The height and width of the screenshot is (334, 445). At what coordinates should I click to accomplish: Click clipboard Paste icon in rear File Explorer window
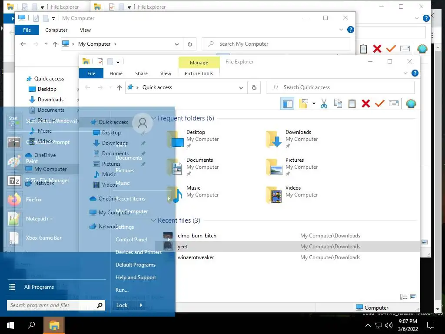pyautogui.click(x=363, y=49)
